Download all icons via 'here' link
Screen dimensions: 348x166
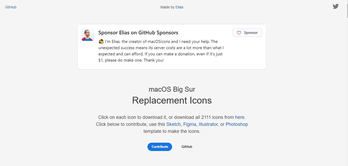click(x=240, y=117)
